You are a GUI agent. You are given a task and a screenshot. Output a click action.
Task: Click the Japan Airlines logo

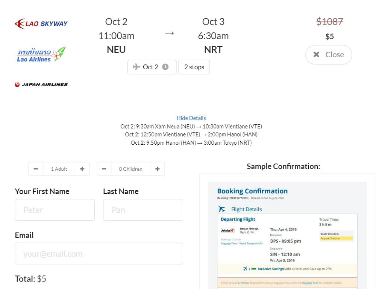tap(41, 84)
